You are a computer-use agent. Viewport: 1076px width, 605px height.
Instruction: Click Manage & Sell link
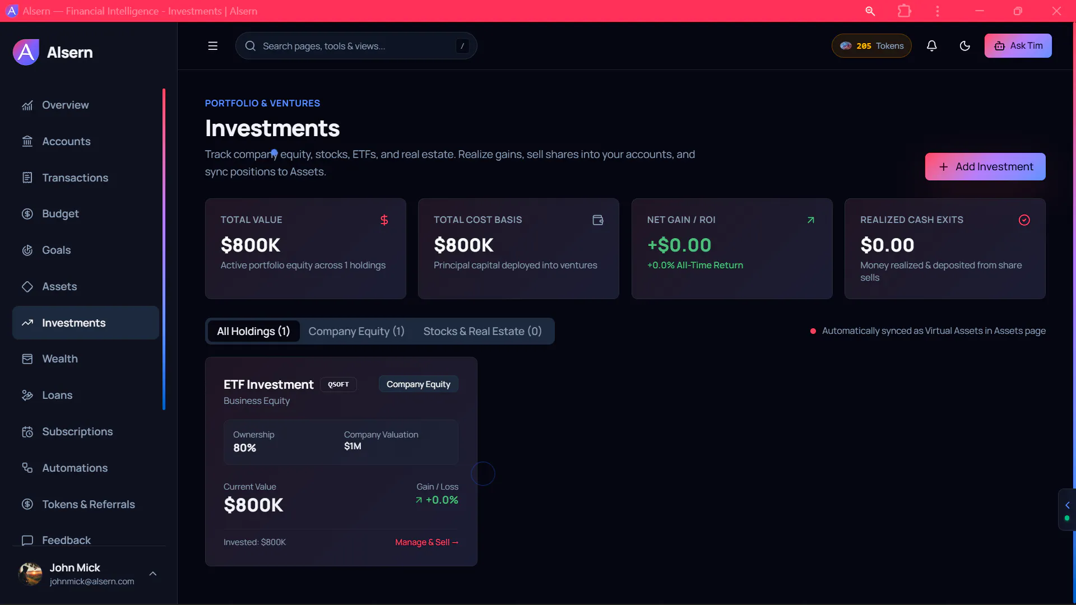tap(426, 542)
